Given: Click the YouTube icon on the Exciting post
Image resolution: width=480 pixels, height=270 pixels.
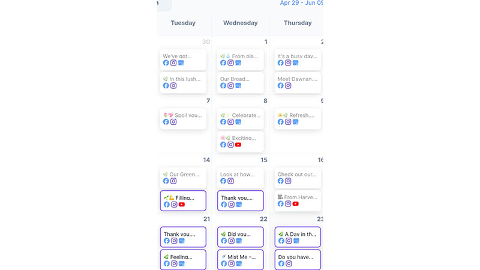Looking at the screenshot, I should point(238,145).
